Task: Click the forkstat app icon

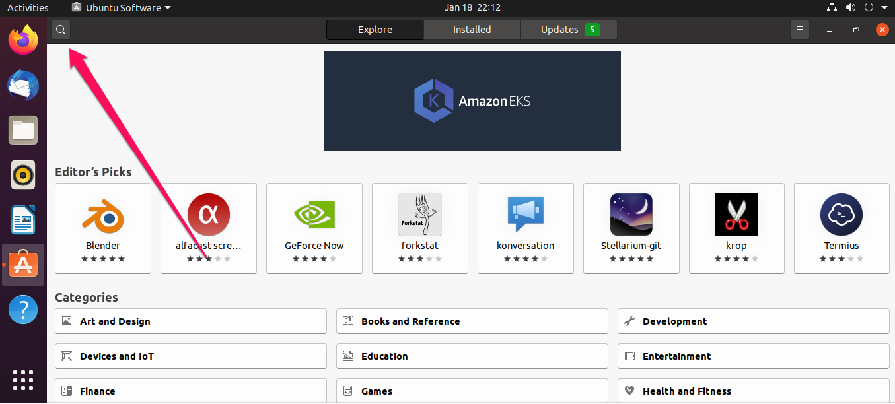Action: point(420,215)
